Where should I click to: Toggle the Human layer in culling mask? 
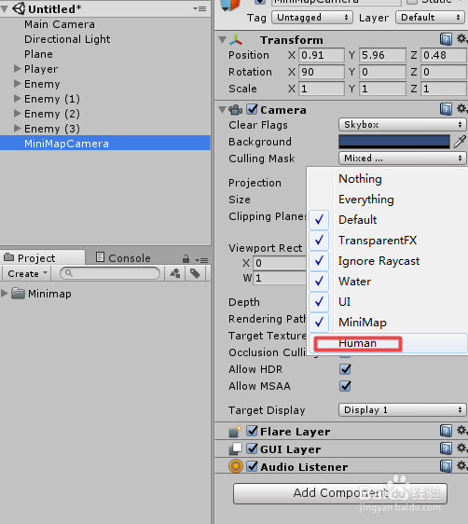[388, 343]
